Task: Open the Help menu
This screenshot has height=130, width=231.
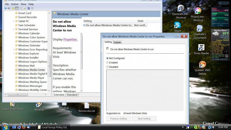Action: click(31, 4)
